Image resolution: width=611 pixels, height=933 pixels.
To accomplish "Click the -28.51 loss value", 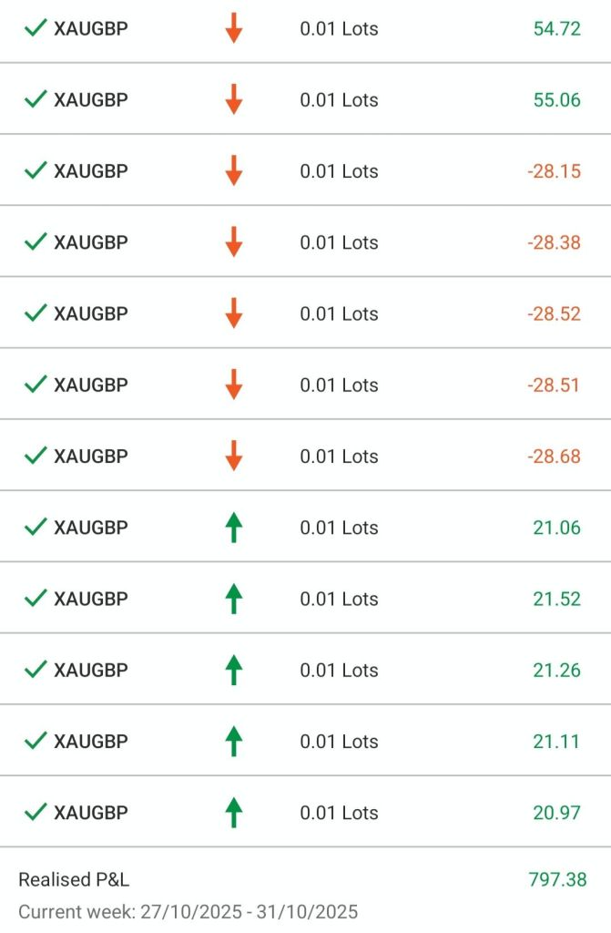I will [x=553, y=384].
